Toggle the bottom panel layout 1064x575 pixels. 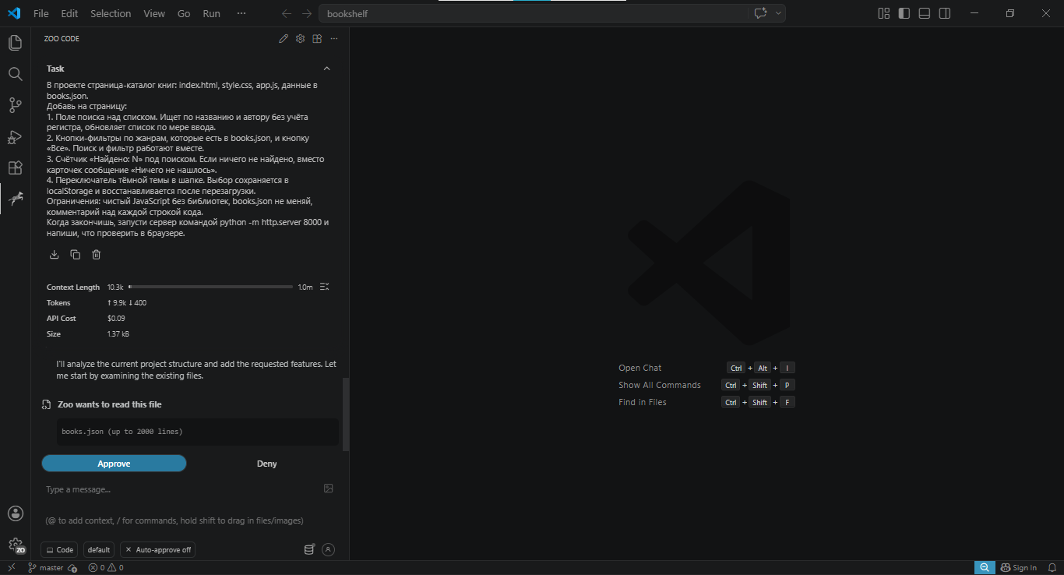(925, 13)
